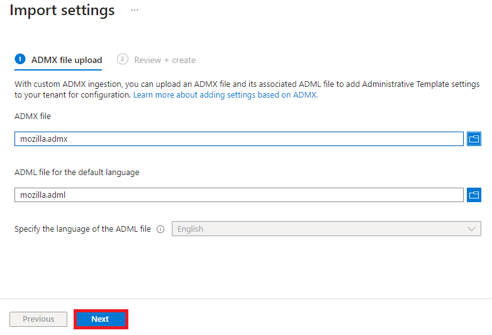Proceed with the Next button

point(101,319)
